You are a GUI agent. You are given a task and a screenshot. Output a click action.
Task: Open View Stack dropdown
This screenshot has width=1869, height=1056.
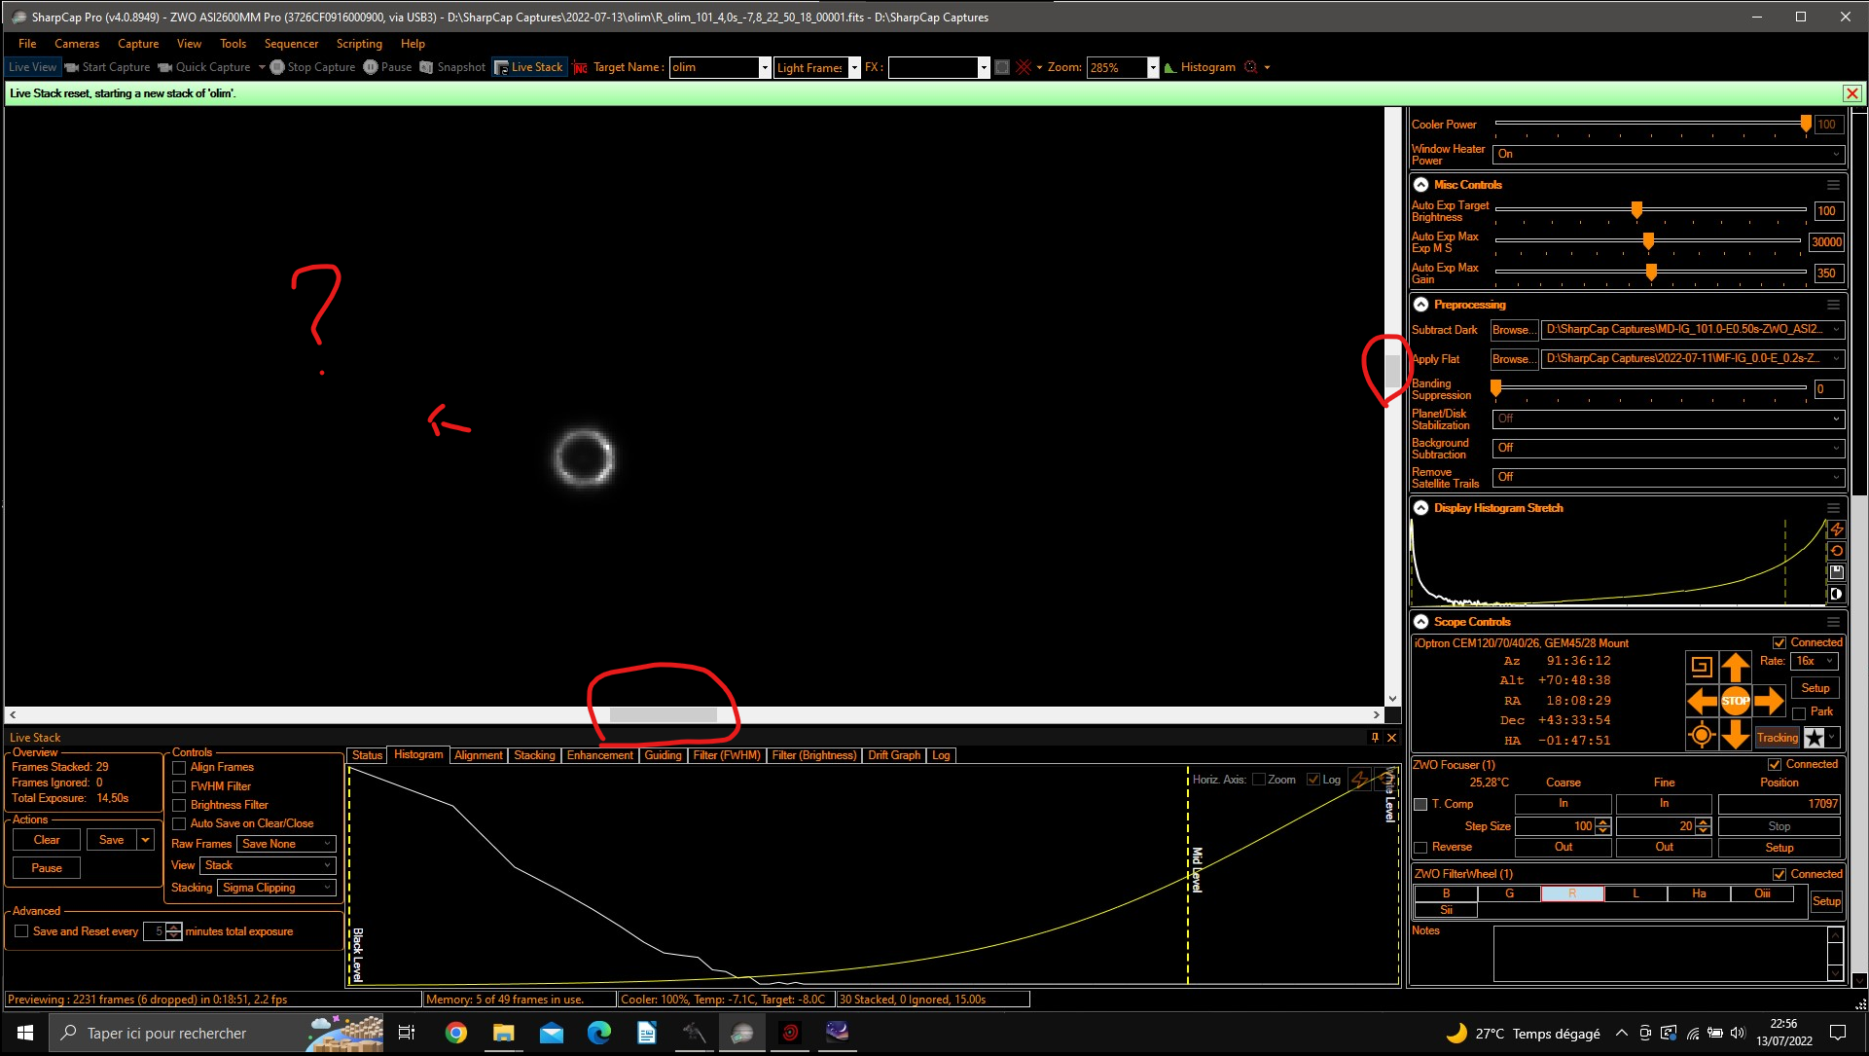[268, 865]
